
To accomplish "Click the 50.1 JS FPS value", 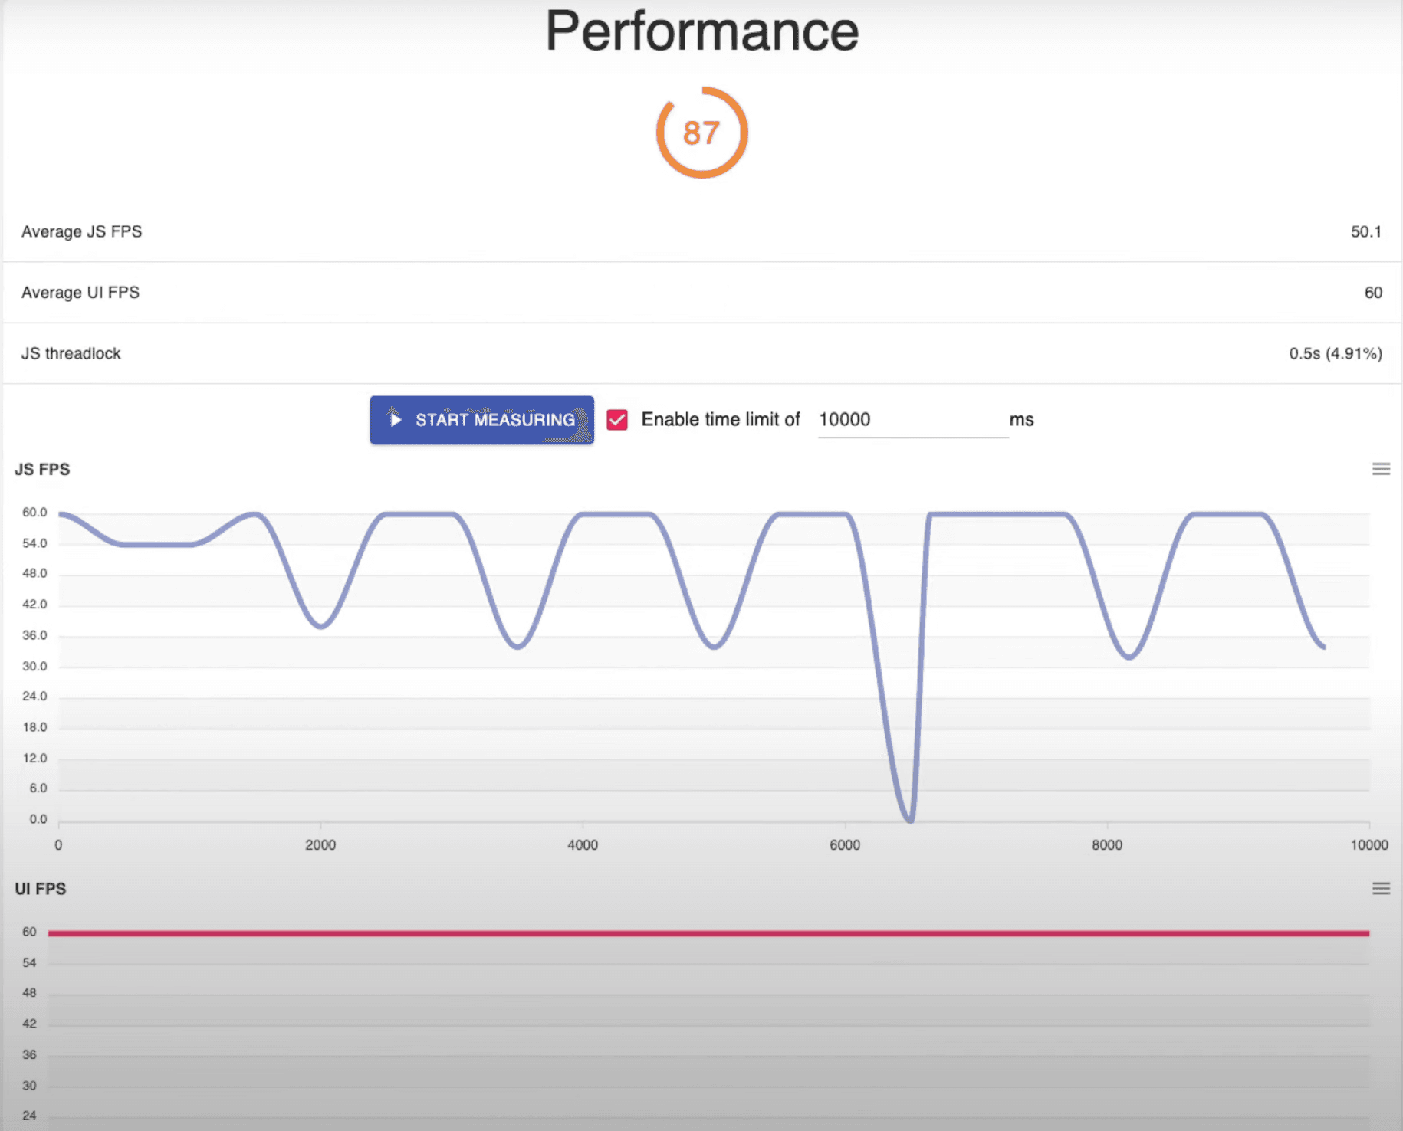I will click(1367, 231).
